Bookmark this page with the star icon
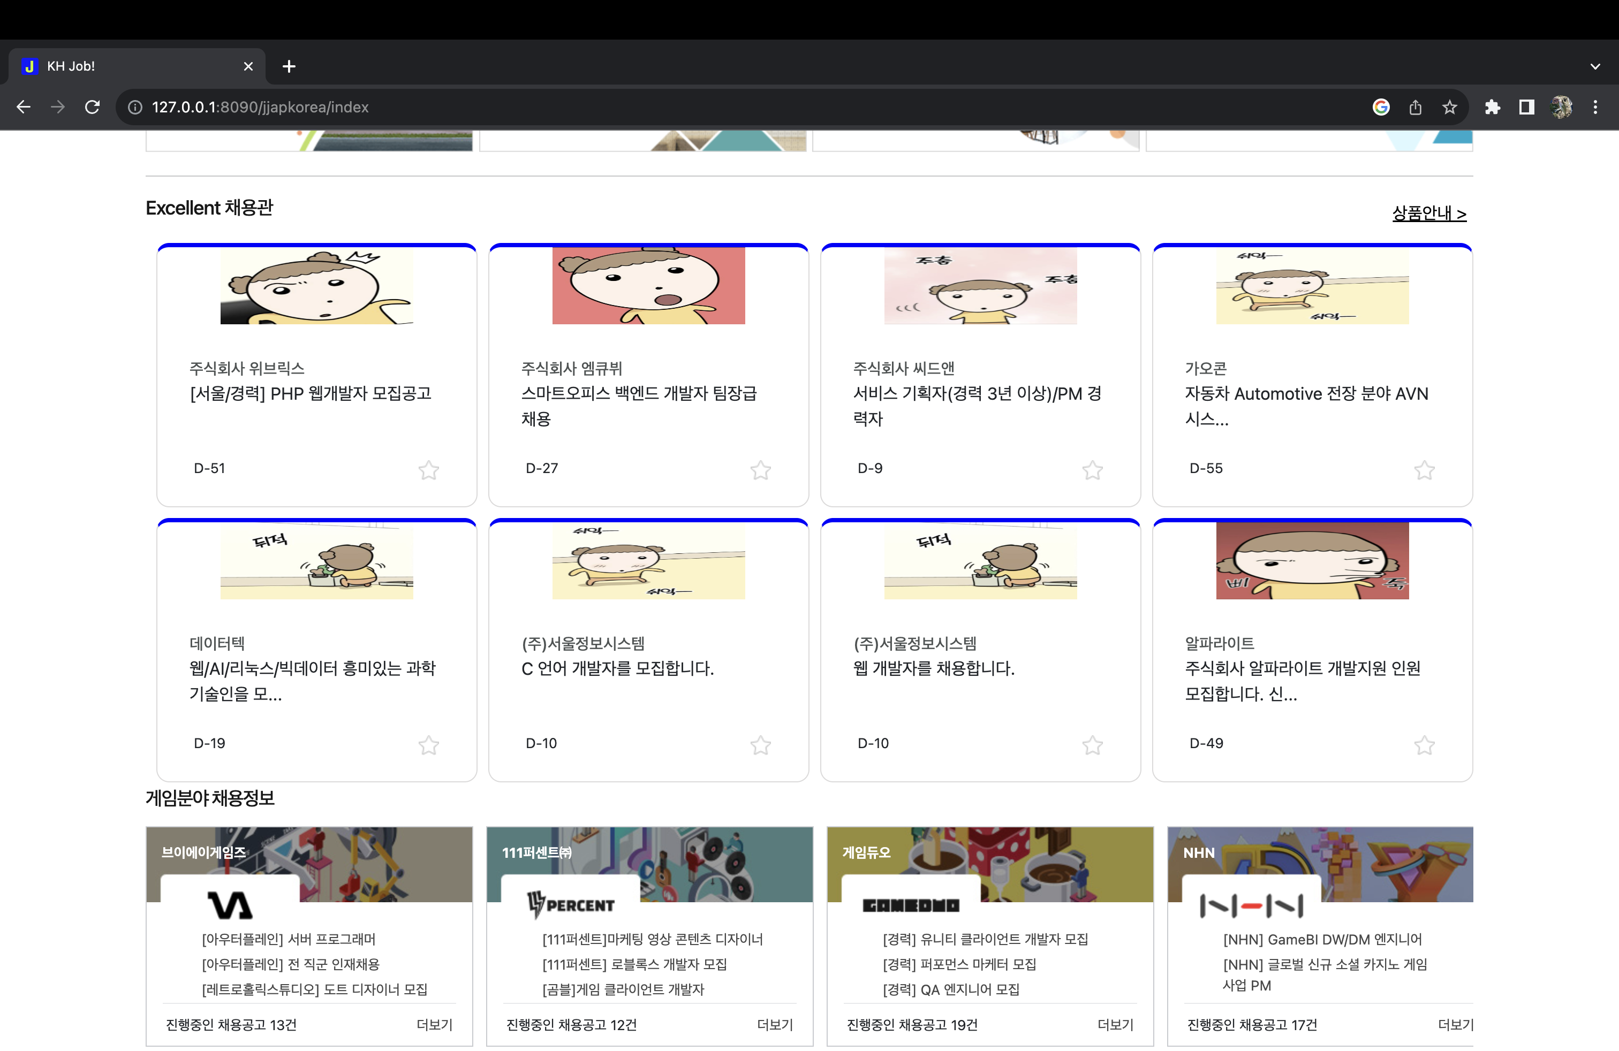 1450,106
